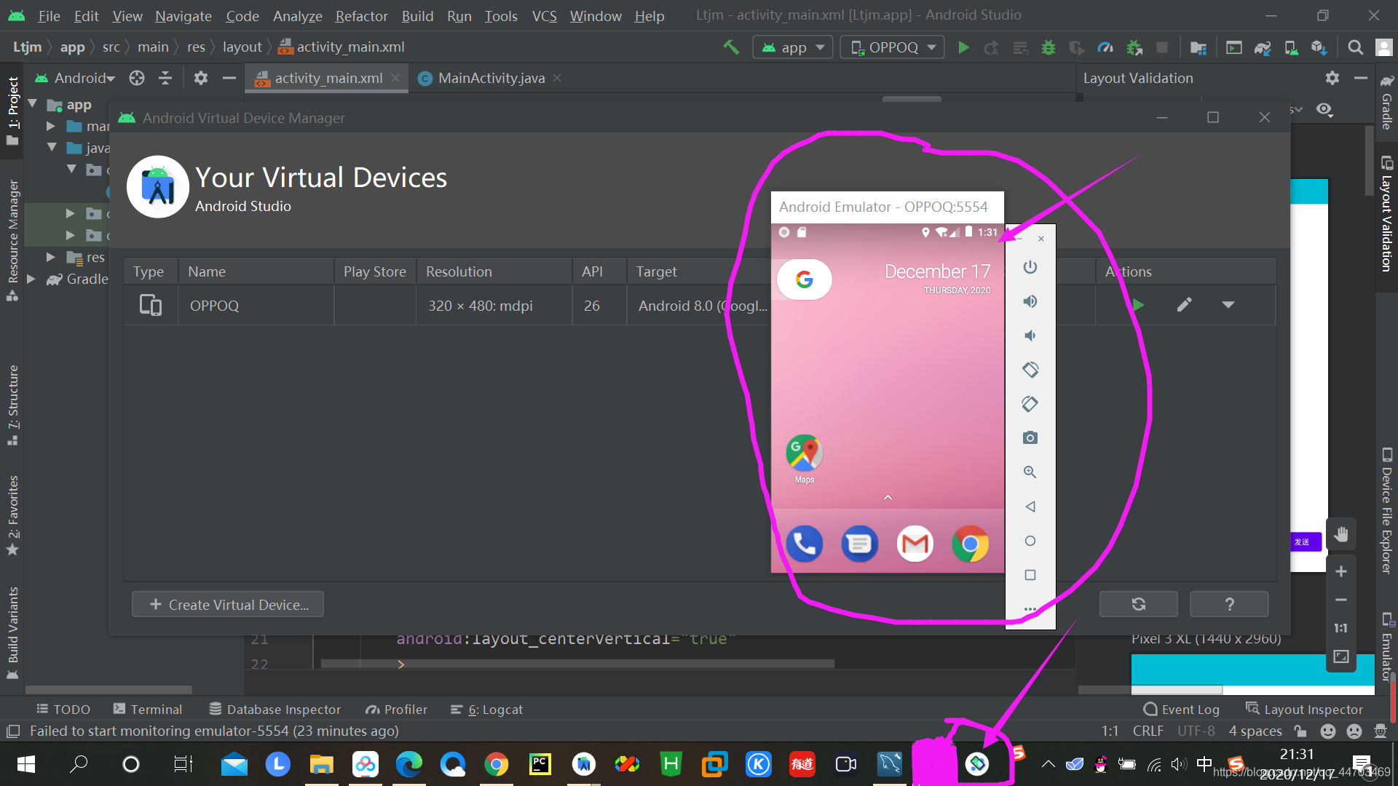
Task: Launch the OPPOQ virtual device with the green play button
Action: [1137, 305]
